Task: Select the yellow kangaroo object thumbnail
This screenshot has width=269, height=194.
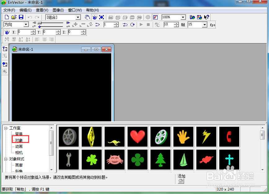Action: [x=115, y=137]
